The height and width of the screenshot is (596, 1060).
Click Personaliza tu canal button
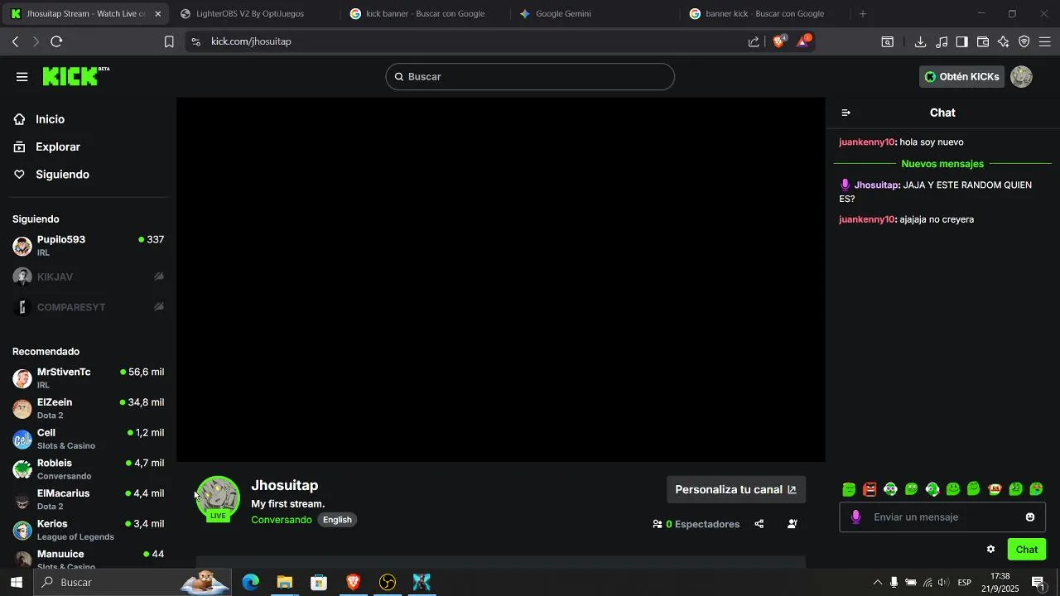pyautogui.click(x=736, y=490)
